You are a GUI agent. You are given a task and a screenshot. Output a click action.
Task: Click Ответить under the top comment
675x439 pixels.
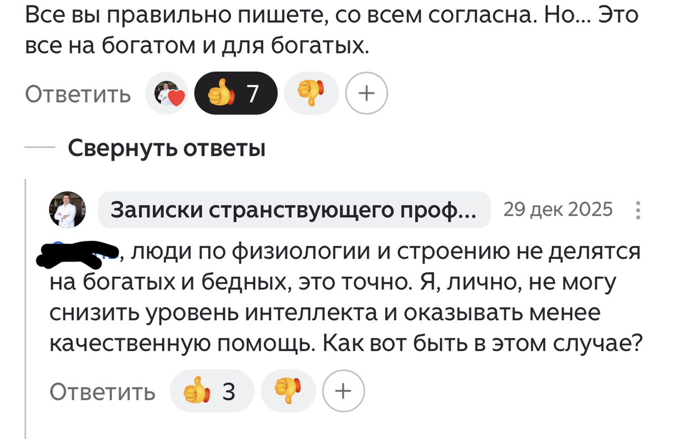[x=78, y=94]
